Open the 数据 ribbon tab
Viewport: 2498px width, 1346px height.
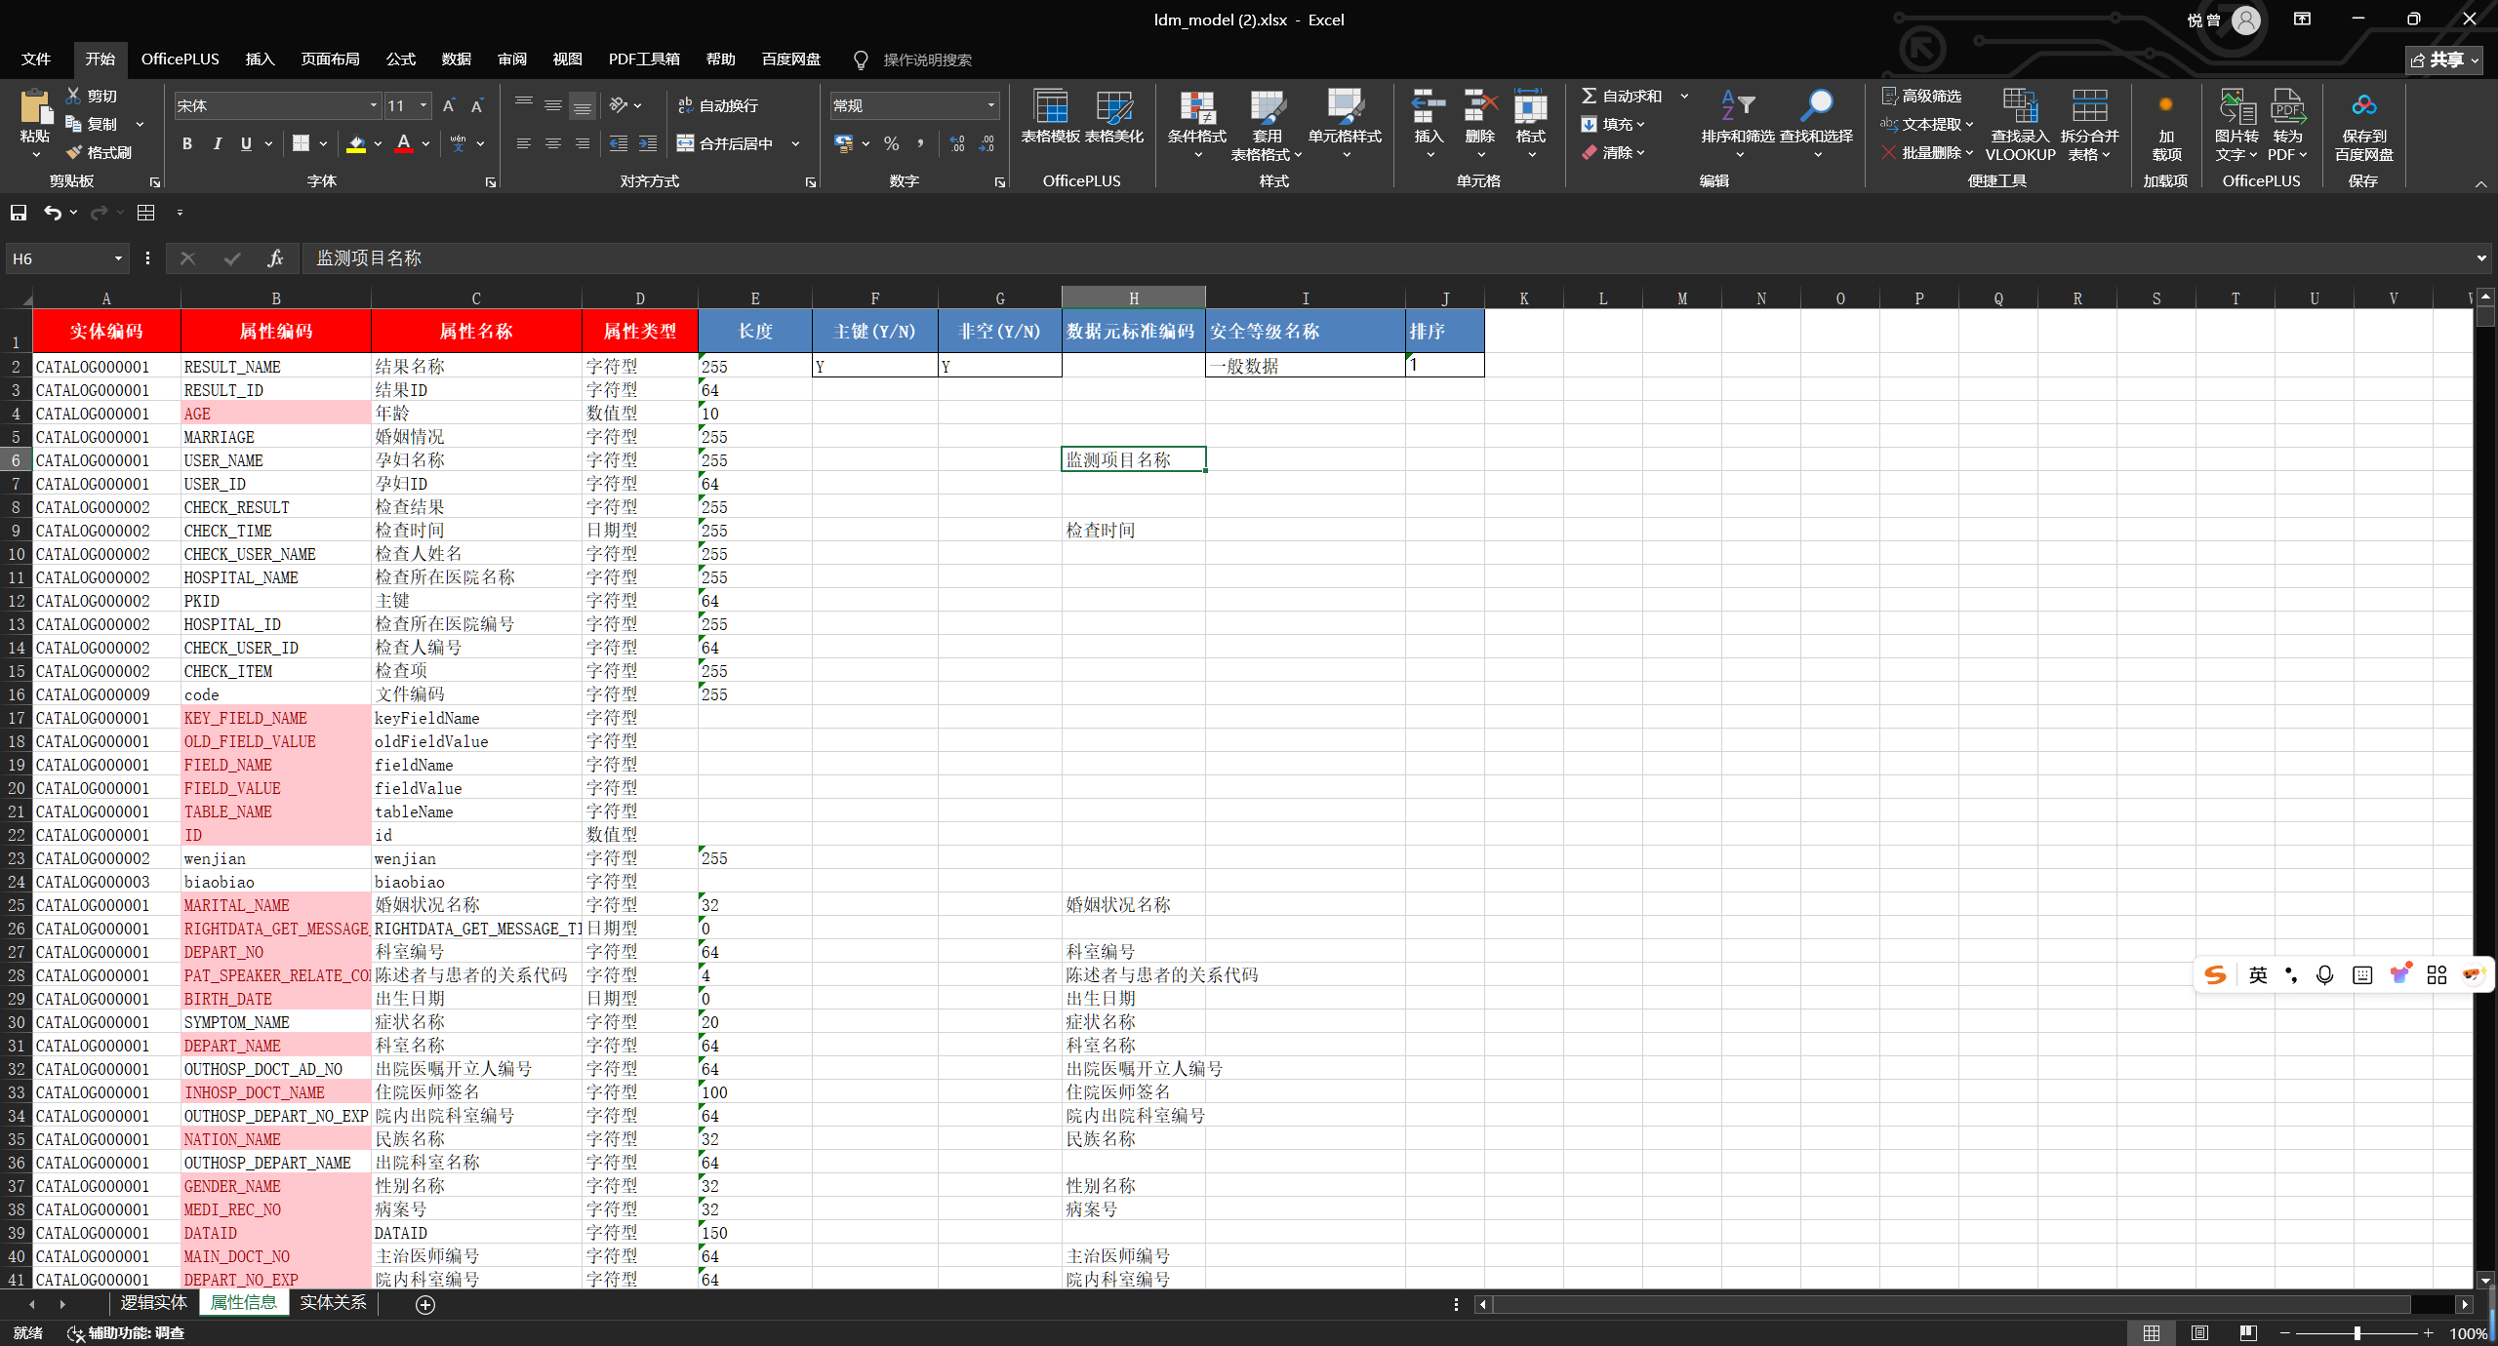click(456, 59)
